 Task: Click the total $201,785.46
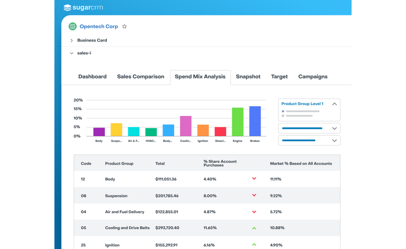[x=167, y=196]
